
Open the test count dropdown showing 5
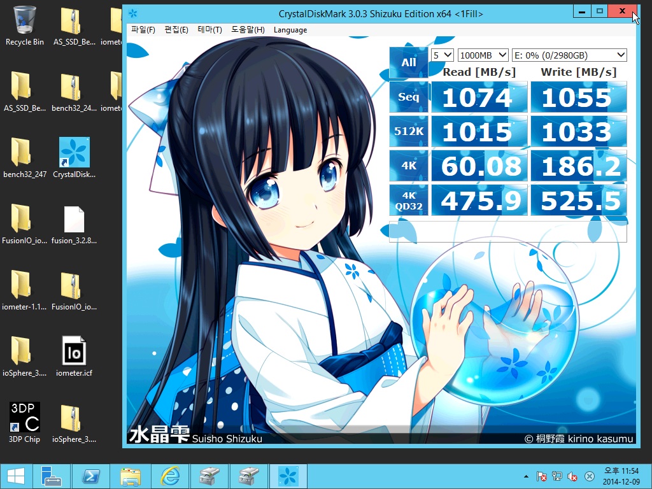442,55
